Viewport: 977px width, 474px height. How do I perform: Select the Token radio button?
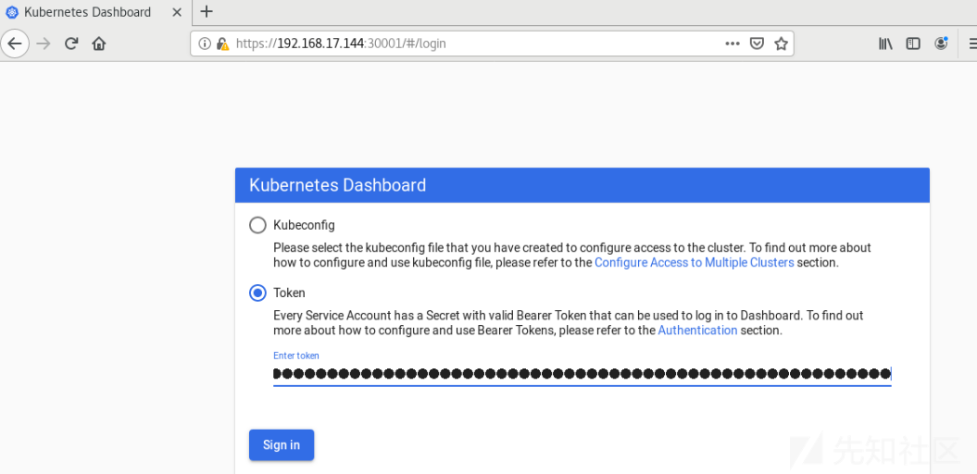pos(257,293)
